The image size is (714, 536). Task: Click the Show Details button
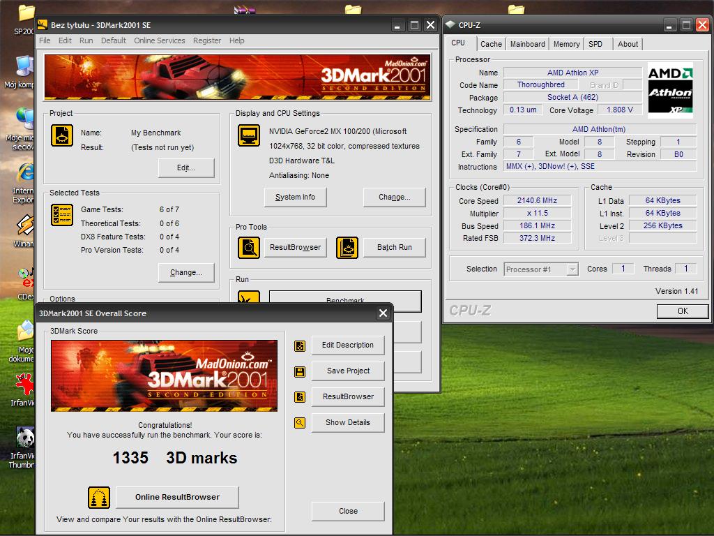pyautogui.click(x=348, y=422)
